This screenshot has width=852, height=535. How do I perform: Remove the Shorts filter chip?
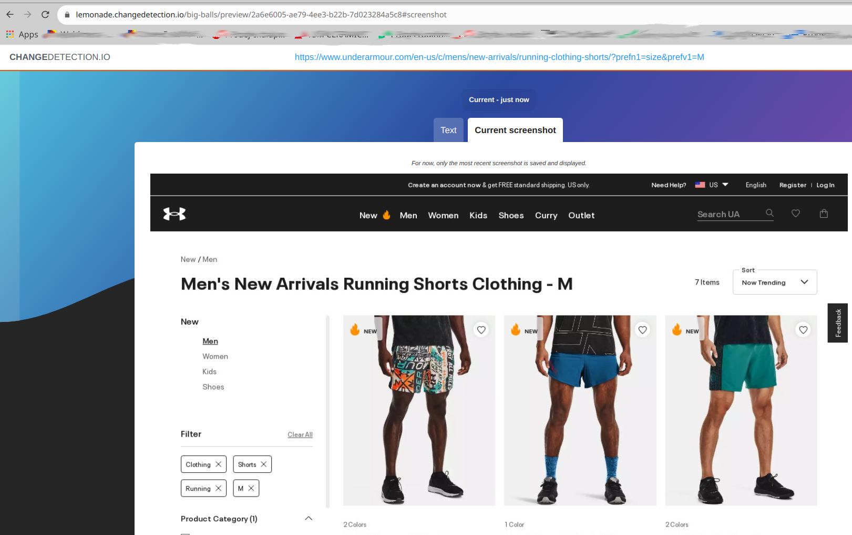[x=263, y=465]
